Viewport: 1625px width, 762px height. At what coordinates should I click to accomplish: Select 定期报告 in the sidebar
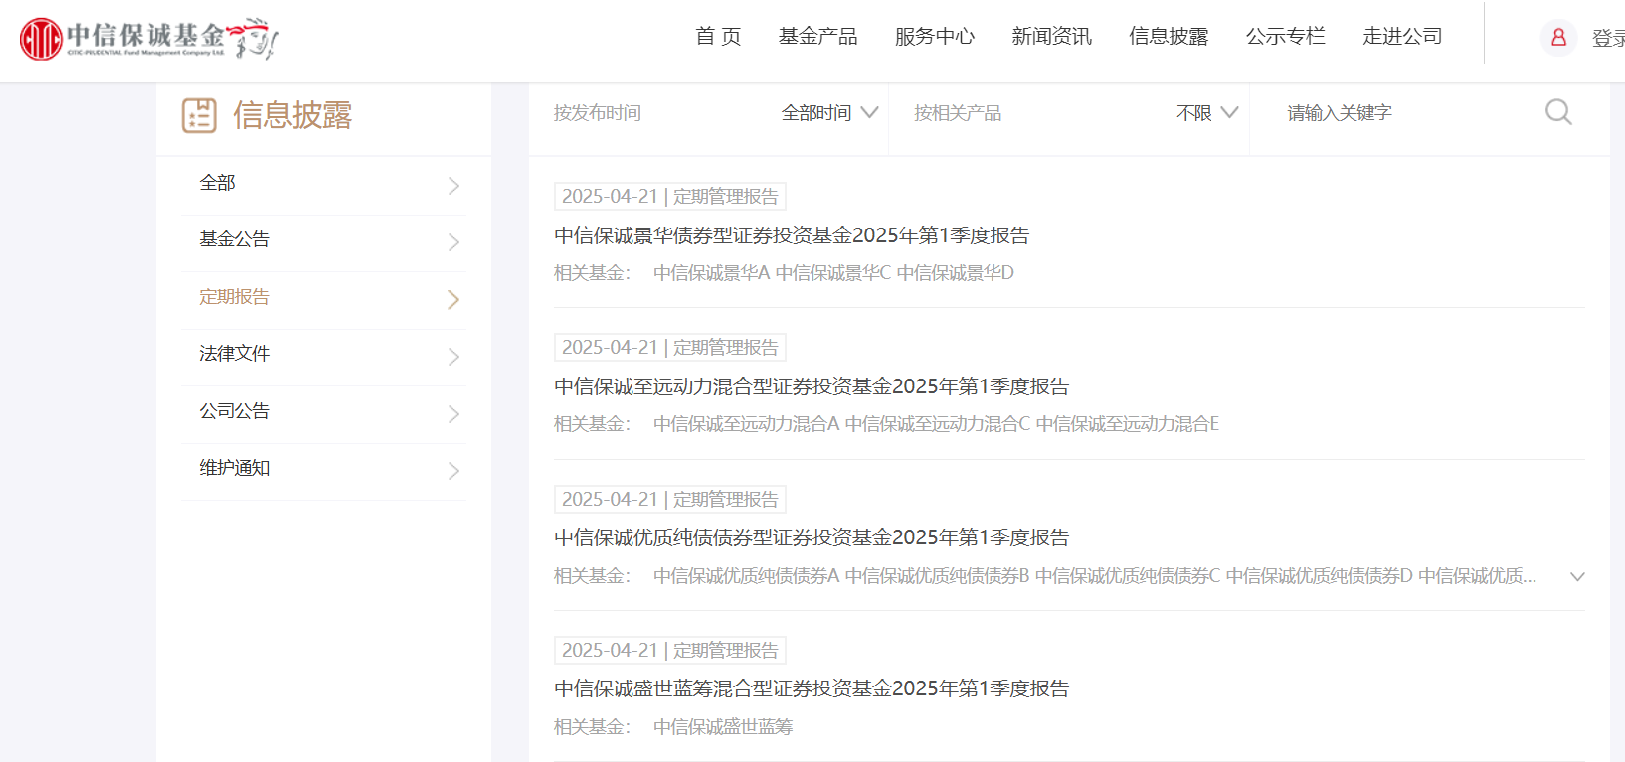point(235,297)
